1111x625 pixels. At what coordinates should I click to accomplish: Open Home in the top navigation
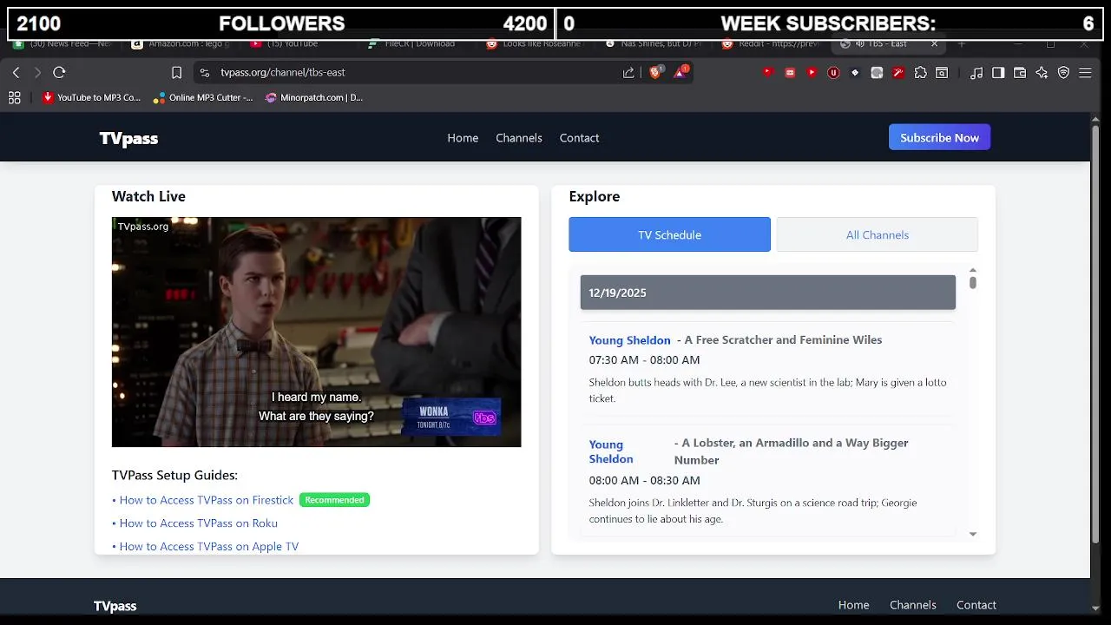click(x=463, y=138)
